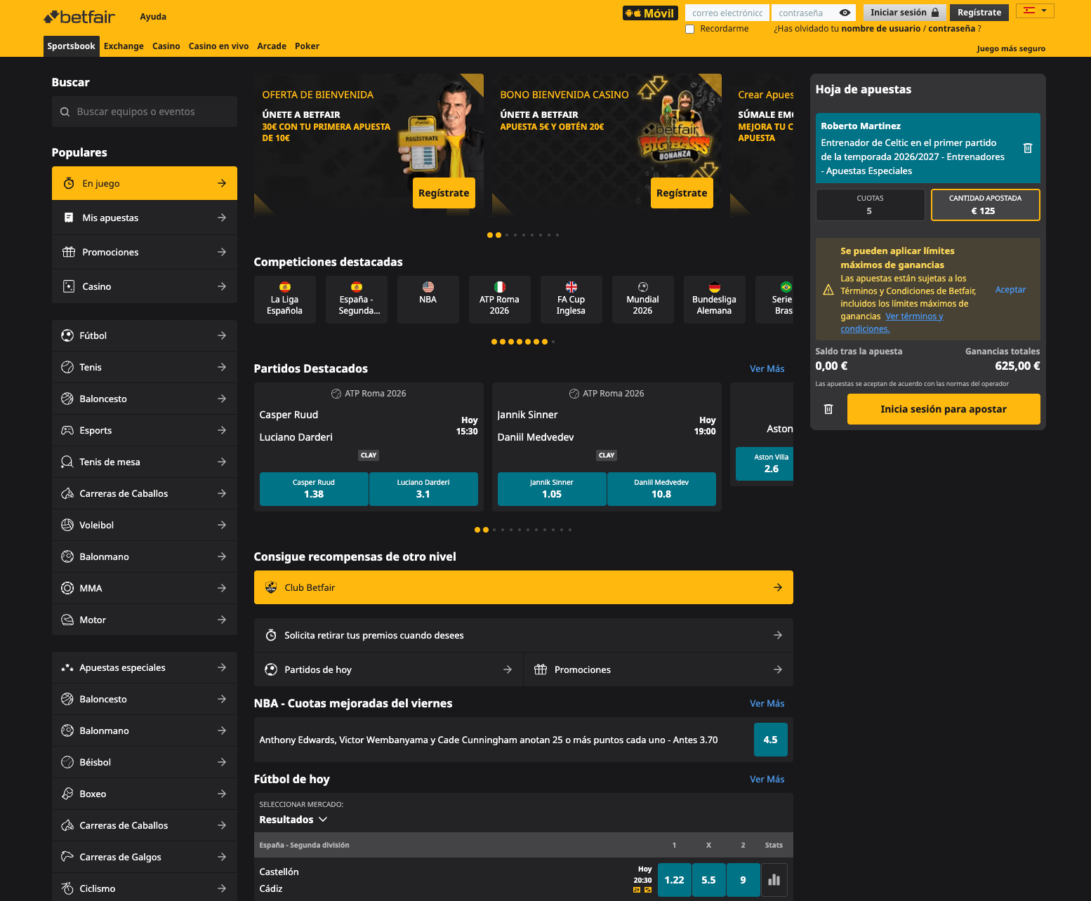Toggle the Recordarme checkbox
Viewport: 1091px width, 901px height.
[x=689, y=29]
